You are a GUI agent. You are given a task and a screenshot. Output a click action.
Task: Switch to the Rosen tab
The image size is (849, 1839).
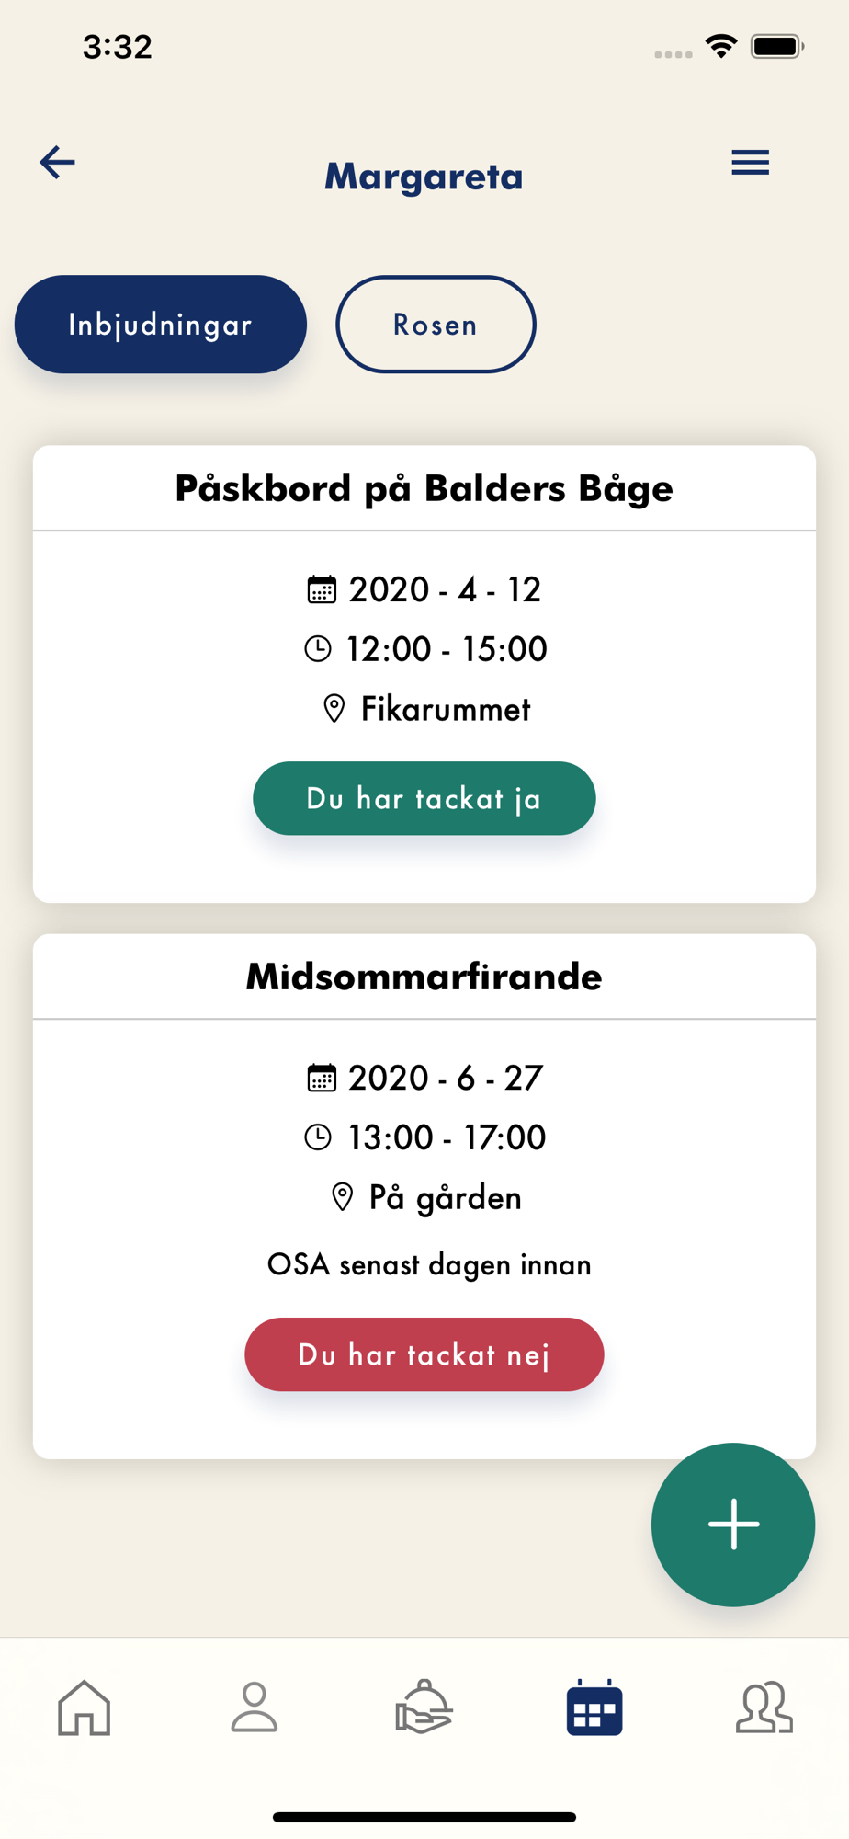click(x=436, y=325)
